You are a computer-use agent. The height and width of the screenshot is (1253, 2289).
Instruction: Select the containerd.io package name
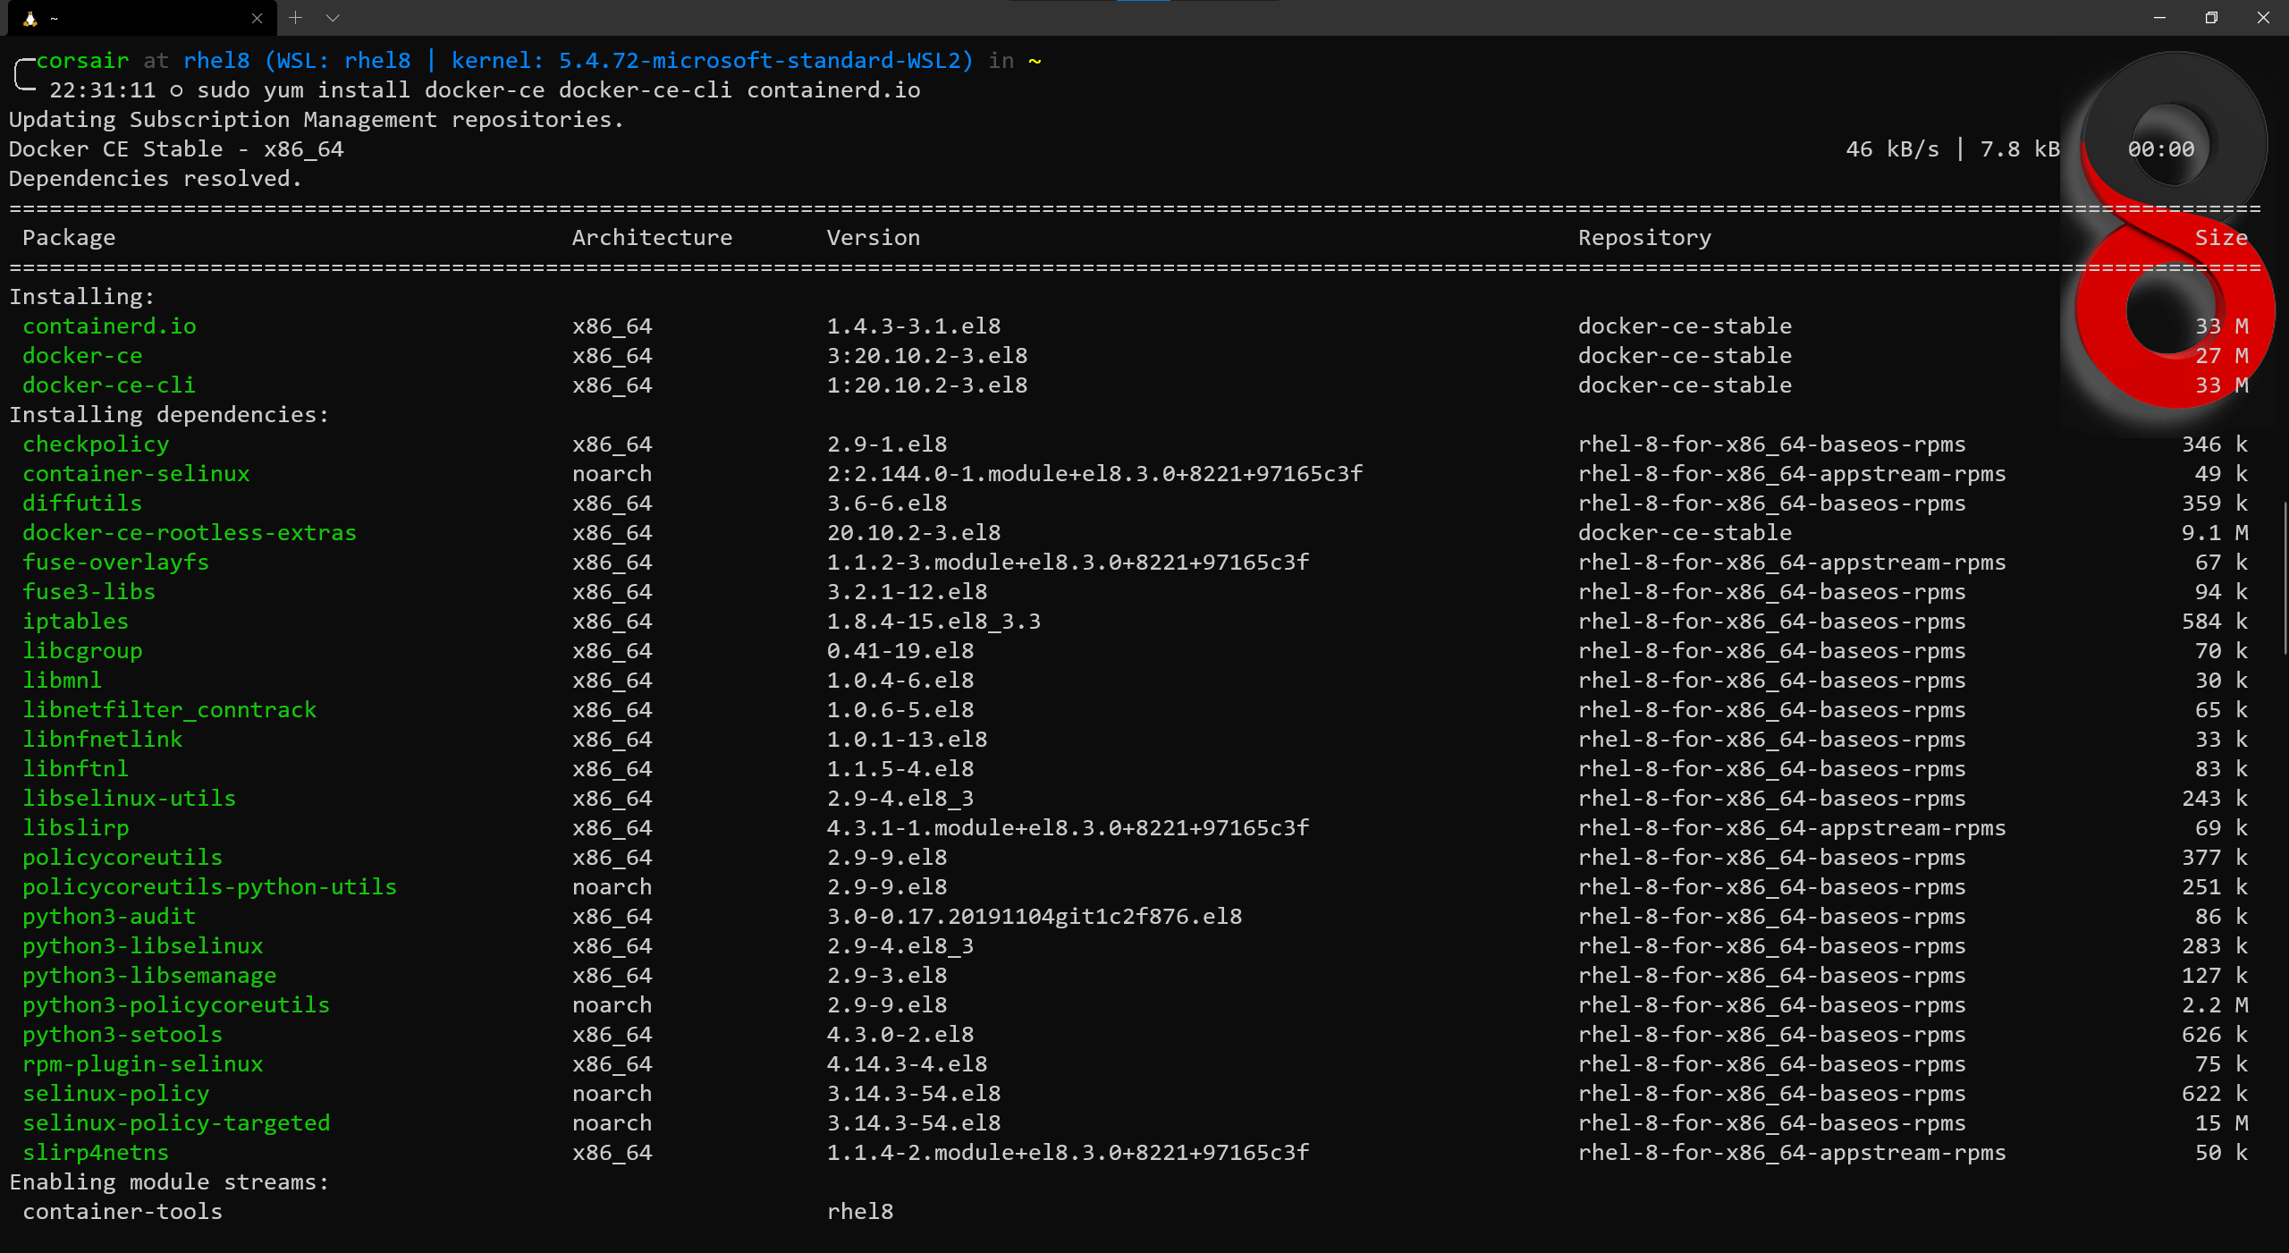pyautogui.click(x=107, y=326)
